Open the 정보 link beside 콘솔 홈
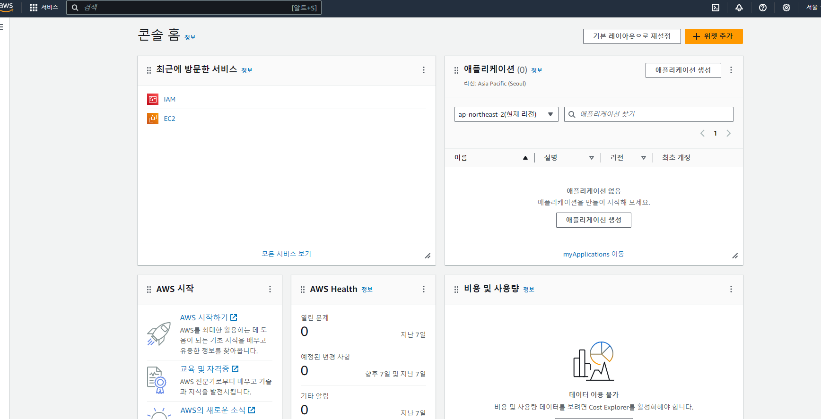 point(190,37)
